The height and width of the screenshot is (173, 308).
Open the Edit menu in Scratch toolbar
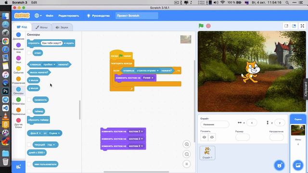68,16
